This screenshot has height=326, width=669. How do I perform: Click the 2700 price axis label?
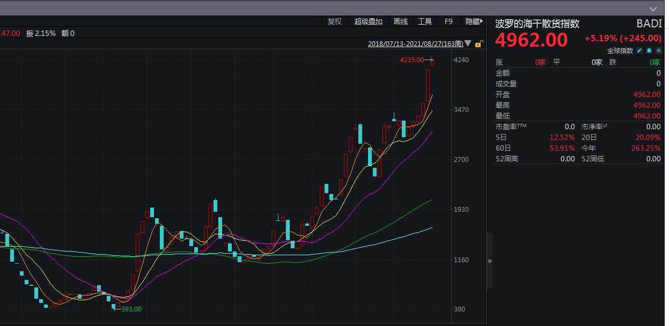[x=461, y=160]
